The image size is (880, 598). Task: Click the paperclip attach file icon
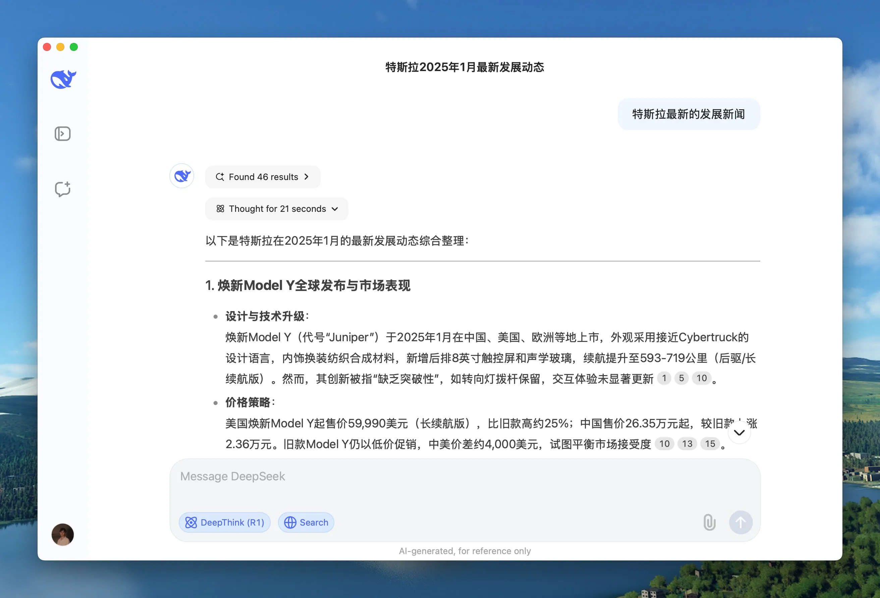coord(709,522)
